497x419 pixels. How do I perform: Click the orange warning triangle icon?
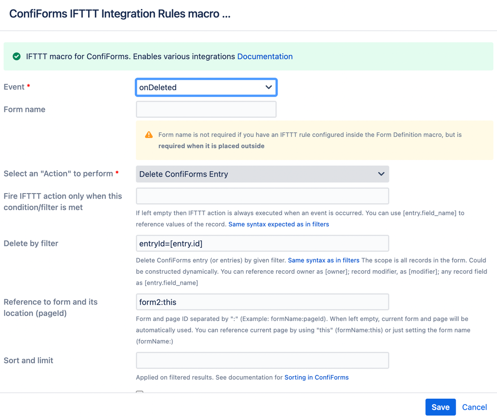point(149,135)
